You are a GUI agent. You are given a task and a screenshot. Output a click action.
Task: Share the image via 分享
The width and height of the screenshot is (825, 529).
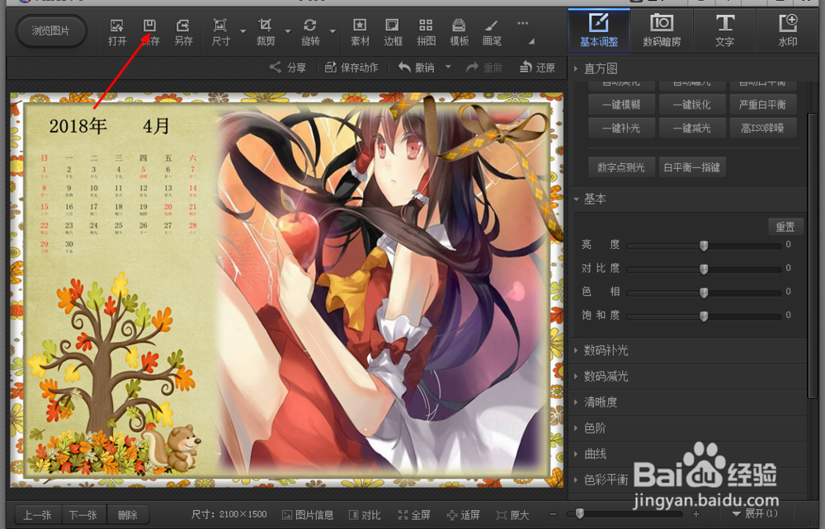288,68
